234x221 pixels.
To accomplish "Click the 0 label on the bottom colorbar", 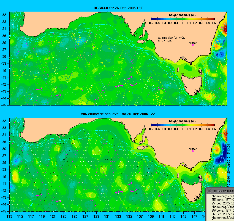I will coord(182,129).
